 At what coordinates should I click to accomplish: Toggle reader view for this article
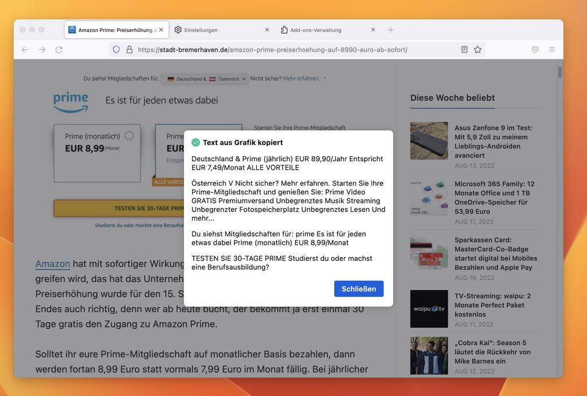pos(464,50)
